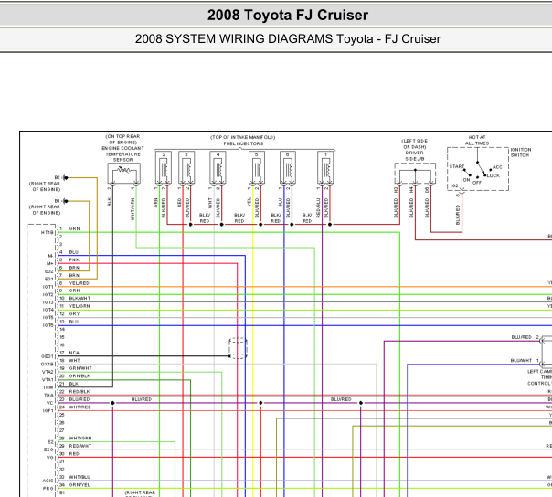Click the GRN/WHT wire label at pin 19
The width and height of the screenshot is (552, 497).
[80, 368]
